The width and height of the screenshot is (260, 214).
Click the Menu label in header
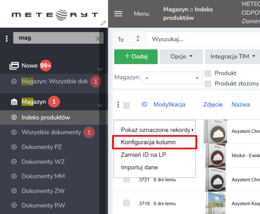(142, 14)
